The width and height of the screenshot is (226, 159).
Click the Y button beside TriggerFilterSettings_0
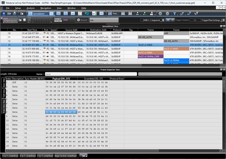click(224, 20)
